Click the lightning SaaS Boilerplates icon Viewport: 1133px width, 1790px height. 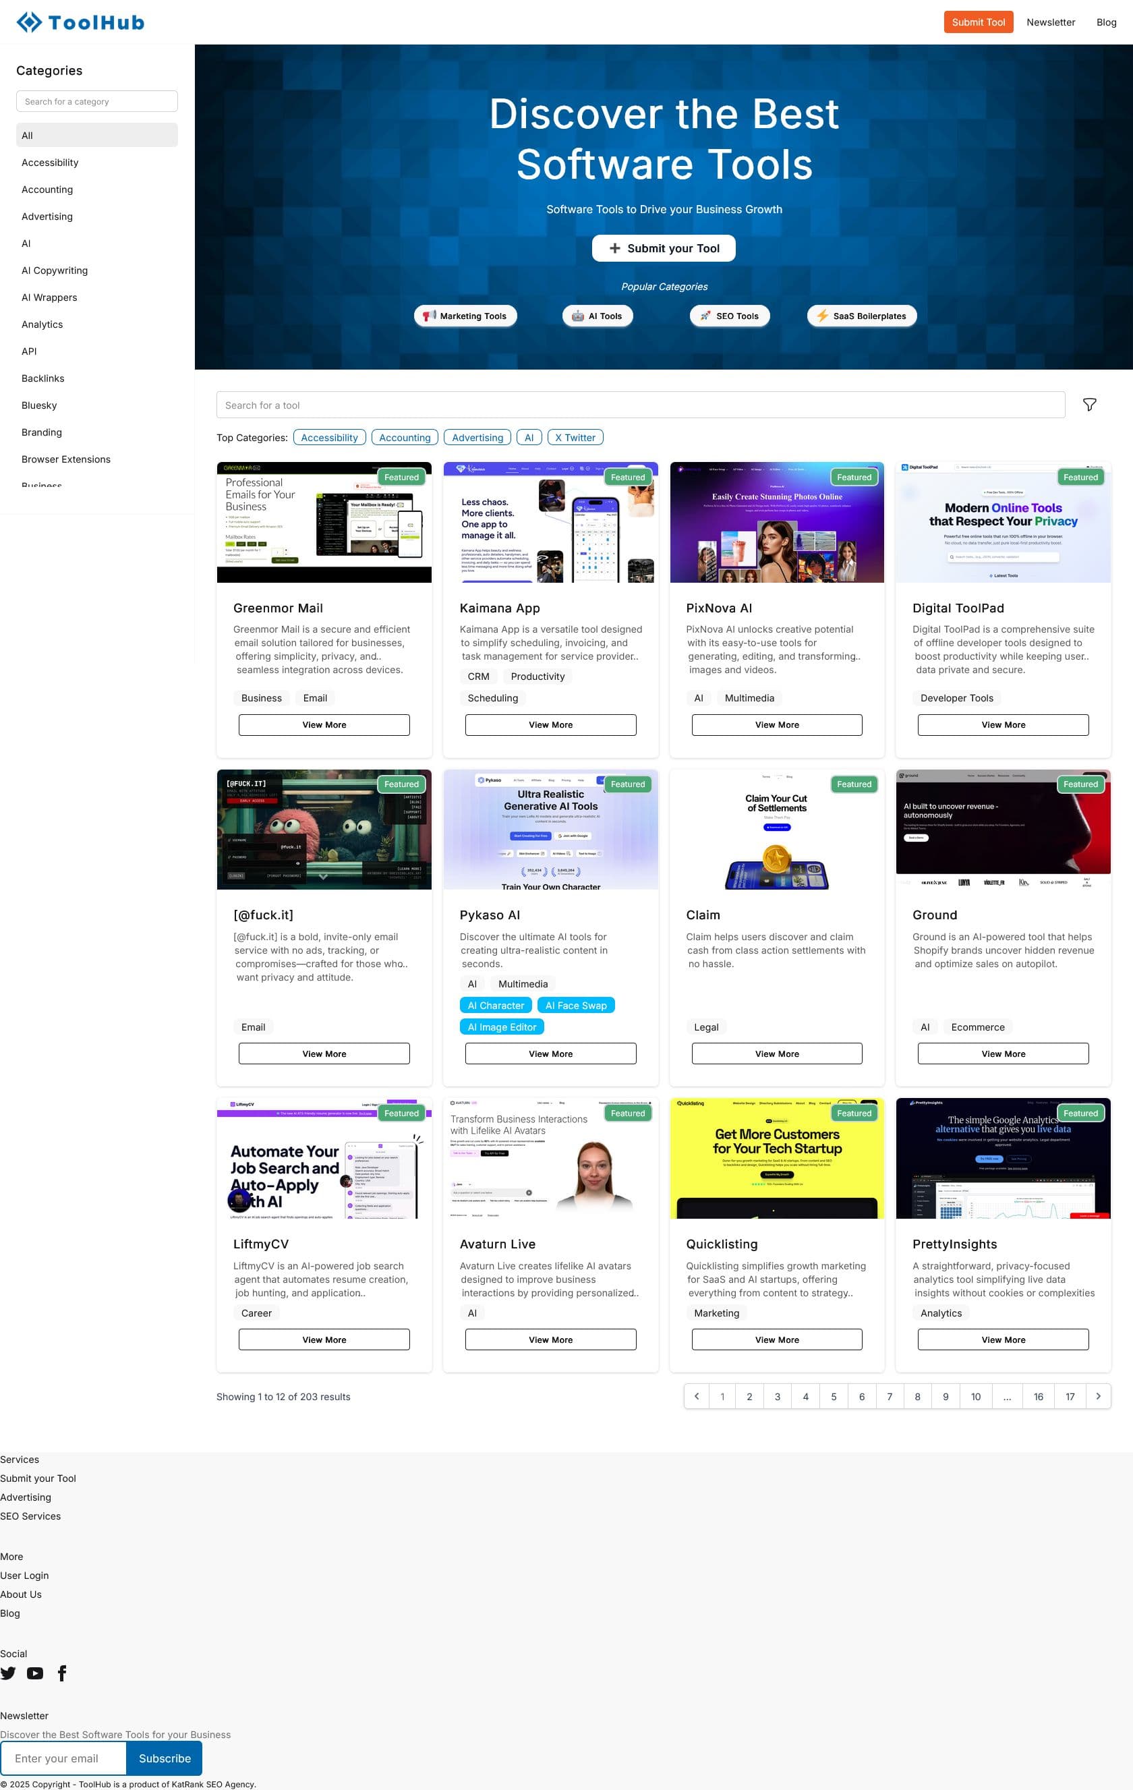823,315
